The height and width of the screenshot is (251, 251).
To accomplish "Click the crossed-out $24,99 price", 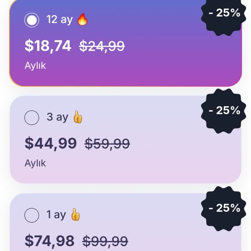I will [102, 46].
